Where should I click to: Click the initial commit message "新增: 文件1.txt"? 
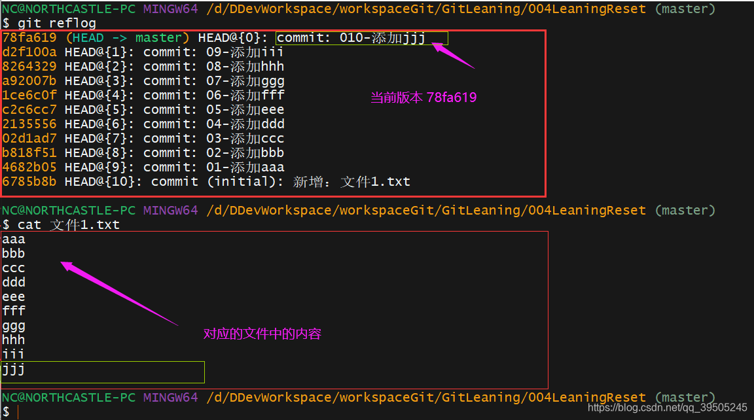point(351,182)
